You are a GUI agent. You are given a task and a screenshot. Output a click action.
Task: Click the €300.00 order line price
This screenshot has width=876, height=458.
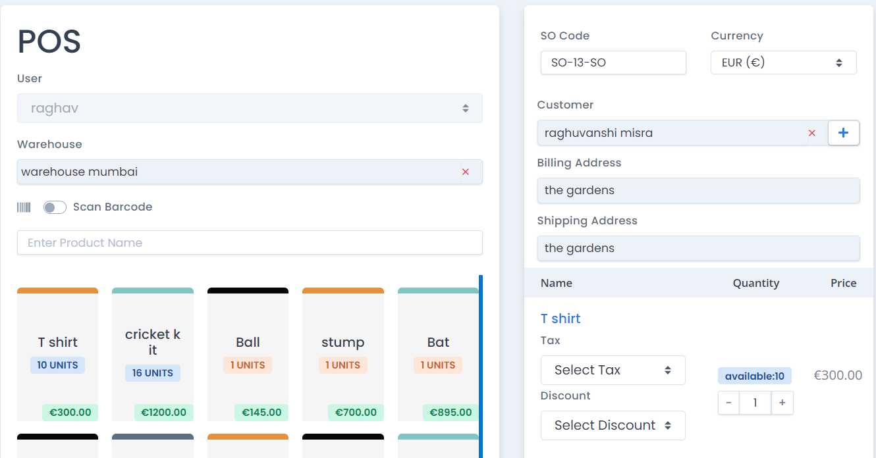click(x=838, y=376)
